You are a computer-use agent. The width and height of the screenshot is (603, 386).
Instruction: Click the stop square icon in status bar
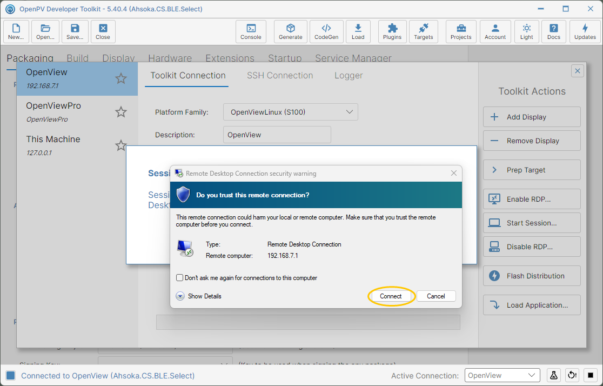pos(591,375)
